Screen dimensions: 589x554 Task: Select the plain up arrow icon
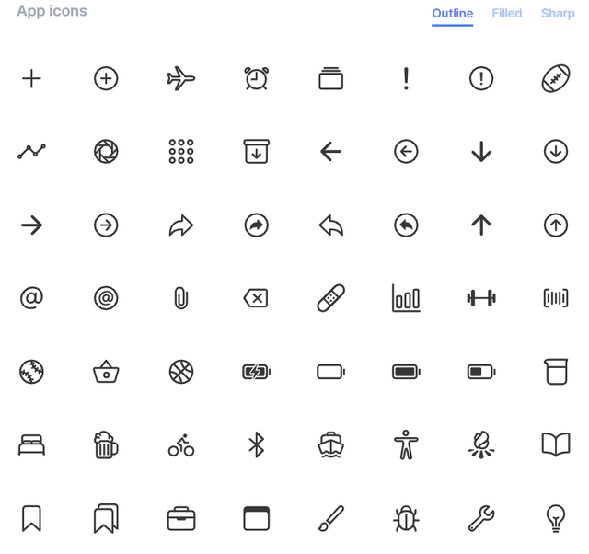point(481,225)
